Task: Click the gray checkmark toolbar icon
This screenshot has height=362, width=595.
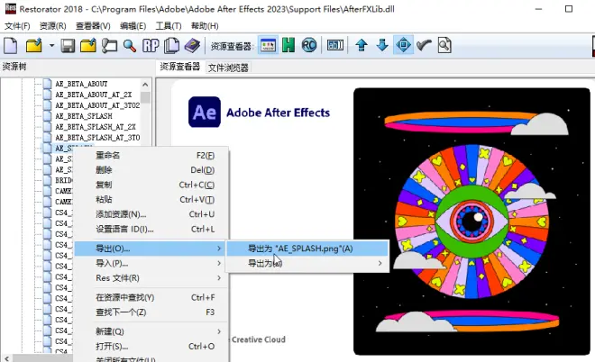Action: click(x=424, y=46)
